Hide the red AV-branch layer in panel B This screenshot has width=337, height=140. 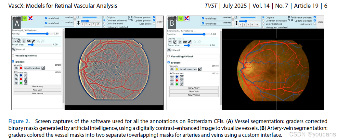coord(172,81)
